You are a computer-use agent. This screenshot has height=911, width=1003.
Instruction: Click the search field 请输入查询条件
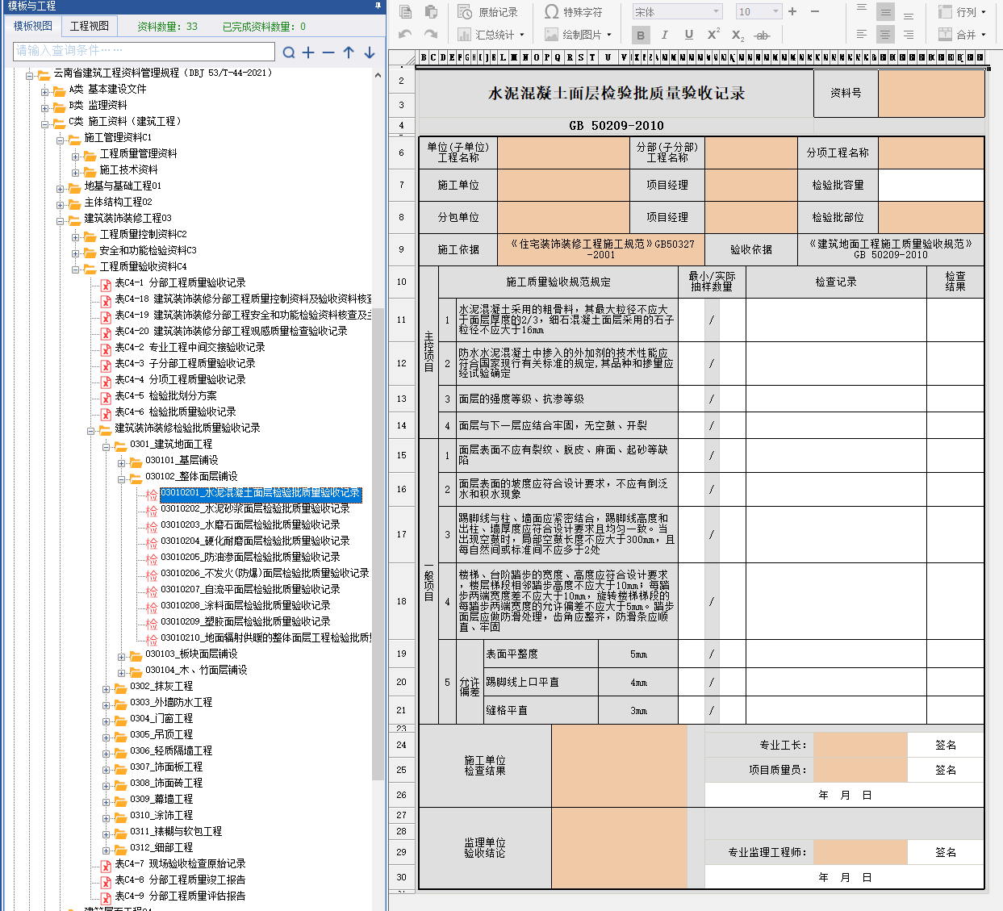[x=144, y=51]
